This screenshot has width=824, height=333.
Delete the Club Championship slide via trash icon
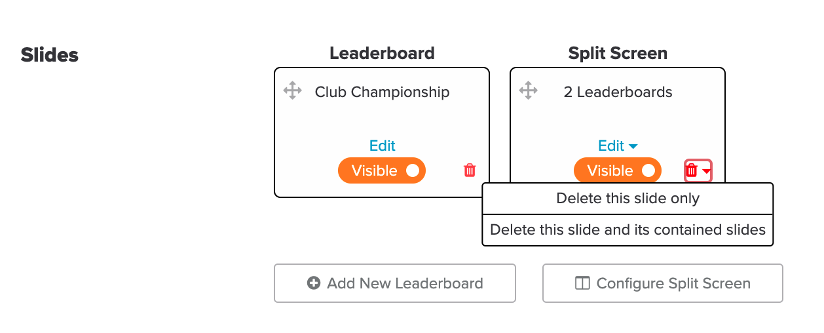click(470, 170)
